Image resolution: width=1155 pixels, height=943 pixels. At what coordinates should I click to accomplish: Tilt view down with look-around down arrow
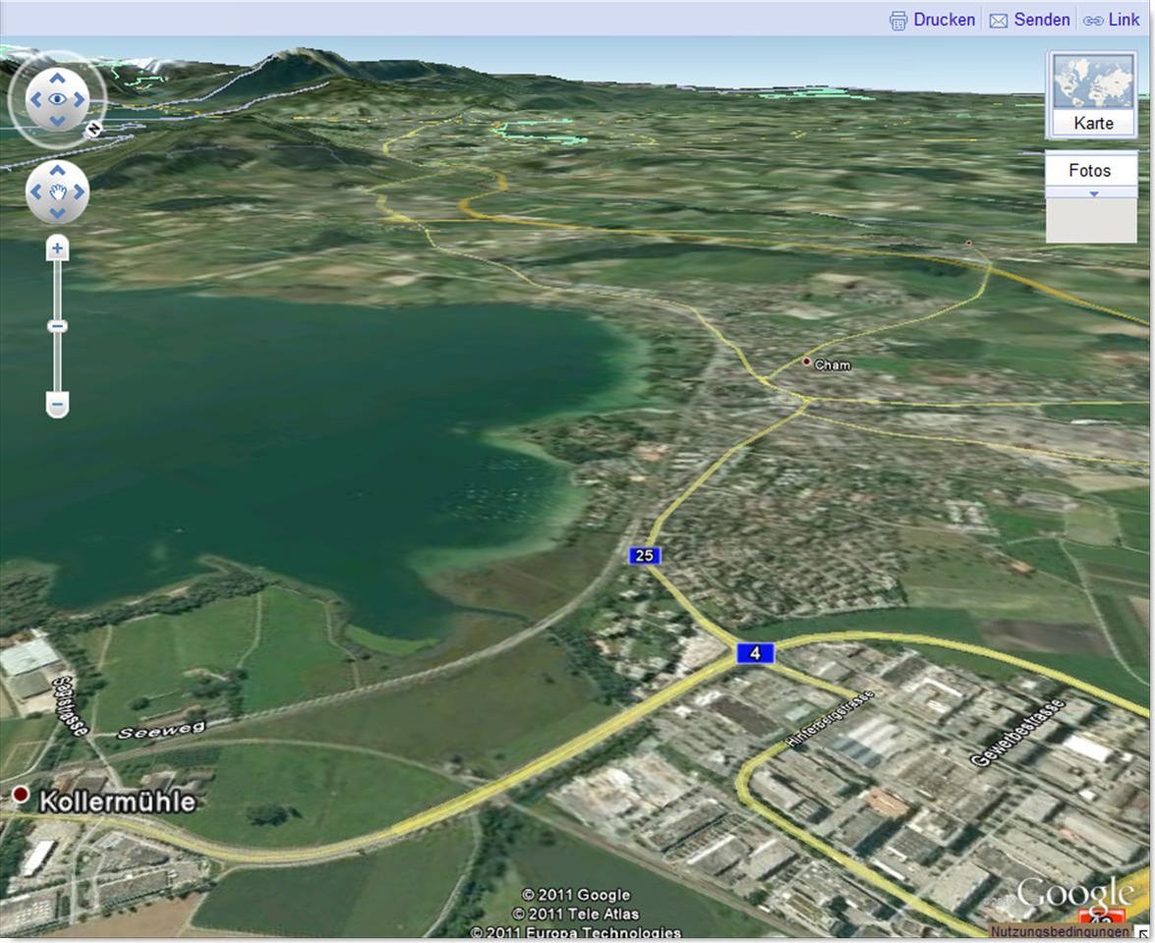57,121
